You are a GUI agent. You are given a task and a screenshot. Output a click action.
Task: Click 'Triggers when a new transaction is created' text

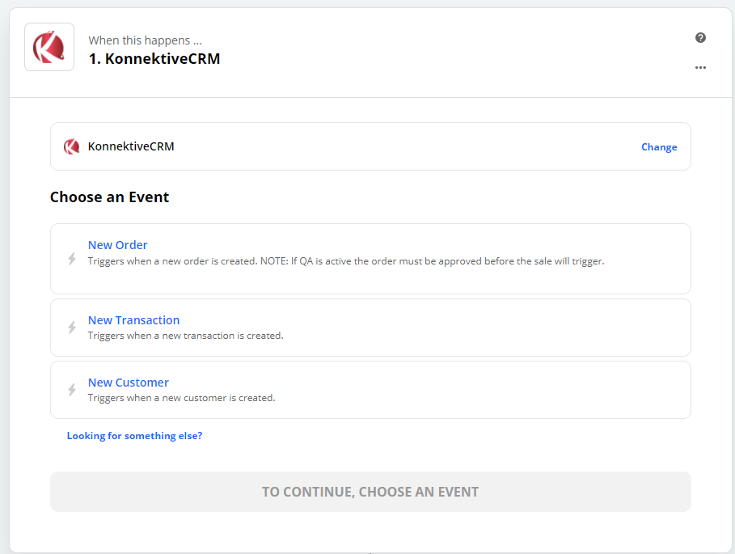pos(185,336)
